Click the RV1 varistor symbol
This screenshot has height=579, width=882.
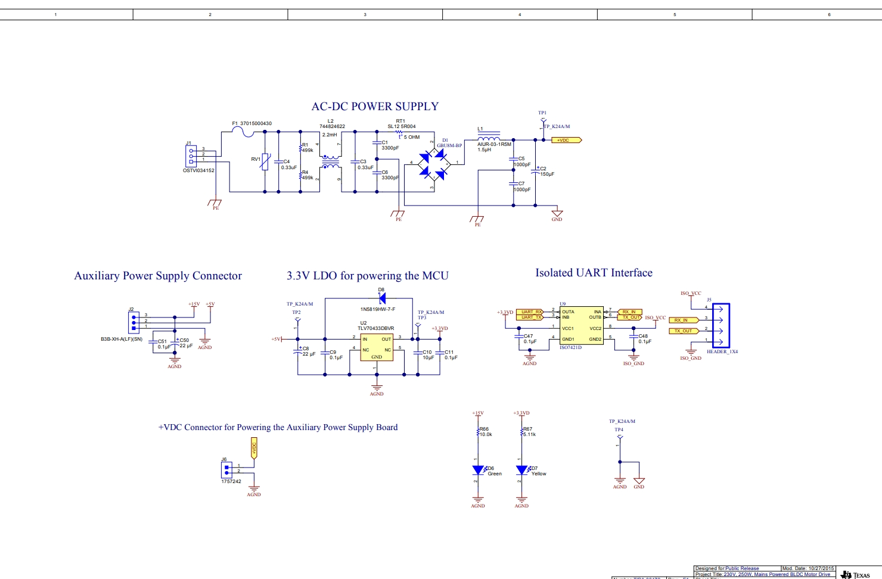click(x=265, y=161)
